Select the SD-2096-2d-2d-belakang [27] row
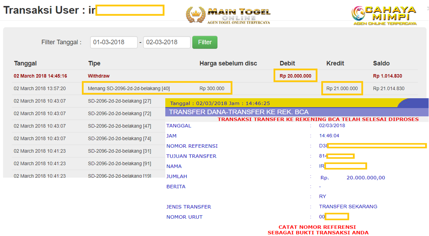Viewport: 429px width, 236px height. coord(119,101)
